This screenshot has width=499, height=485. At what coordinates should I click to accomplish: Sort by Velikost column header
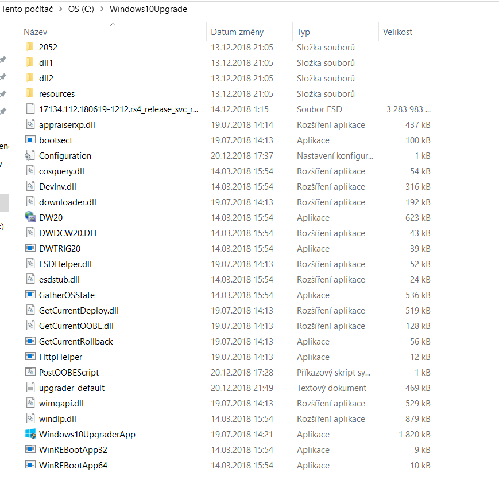click(397, 32)
